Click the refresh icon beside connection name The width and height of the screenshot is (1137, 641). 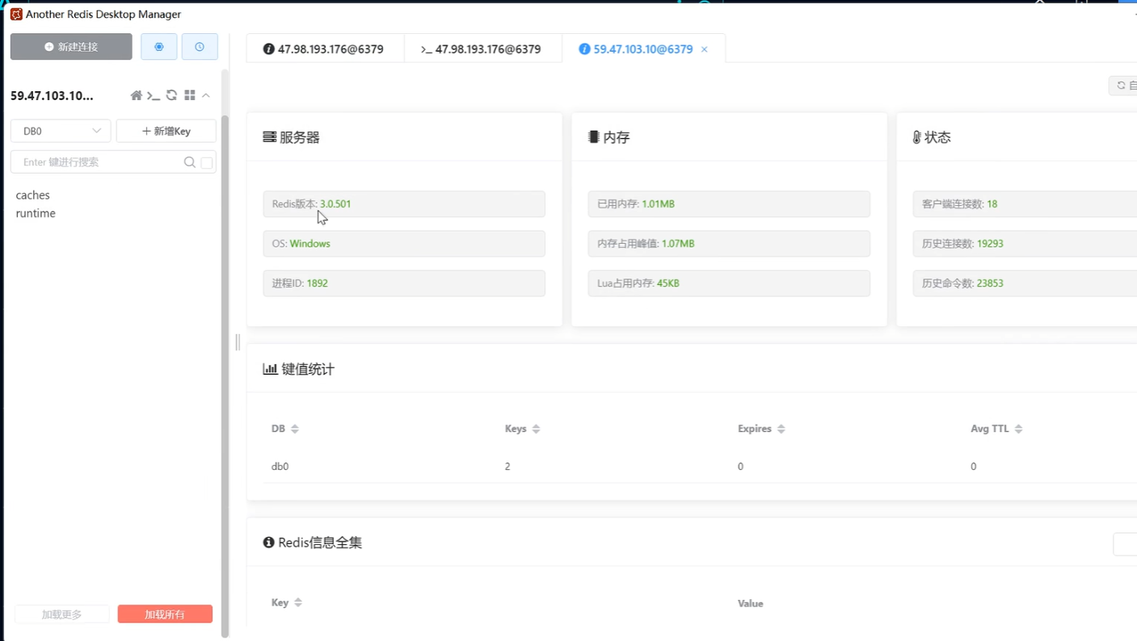[171, 95]
